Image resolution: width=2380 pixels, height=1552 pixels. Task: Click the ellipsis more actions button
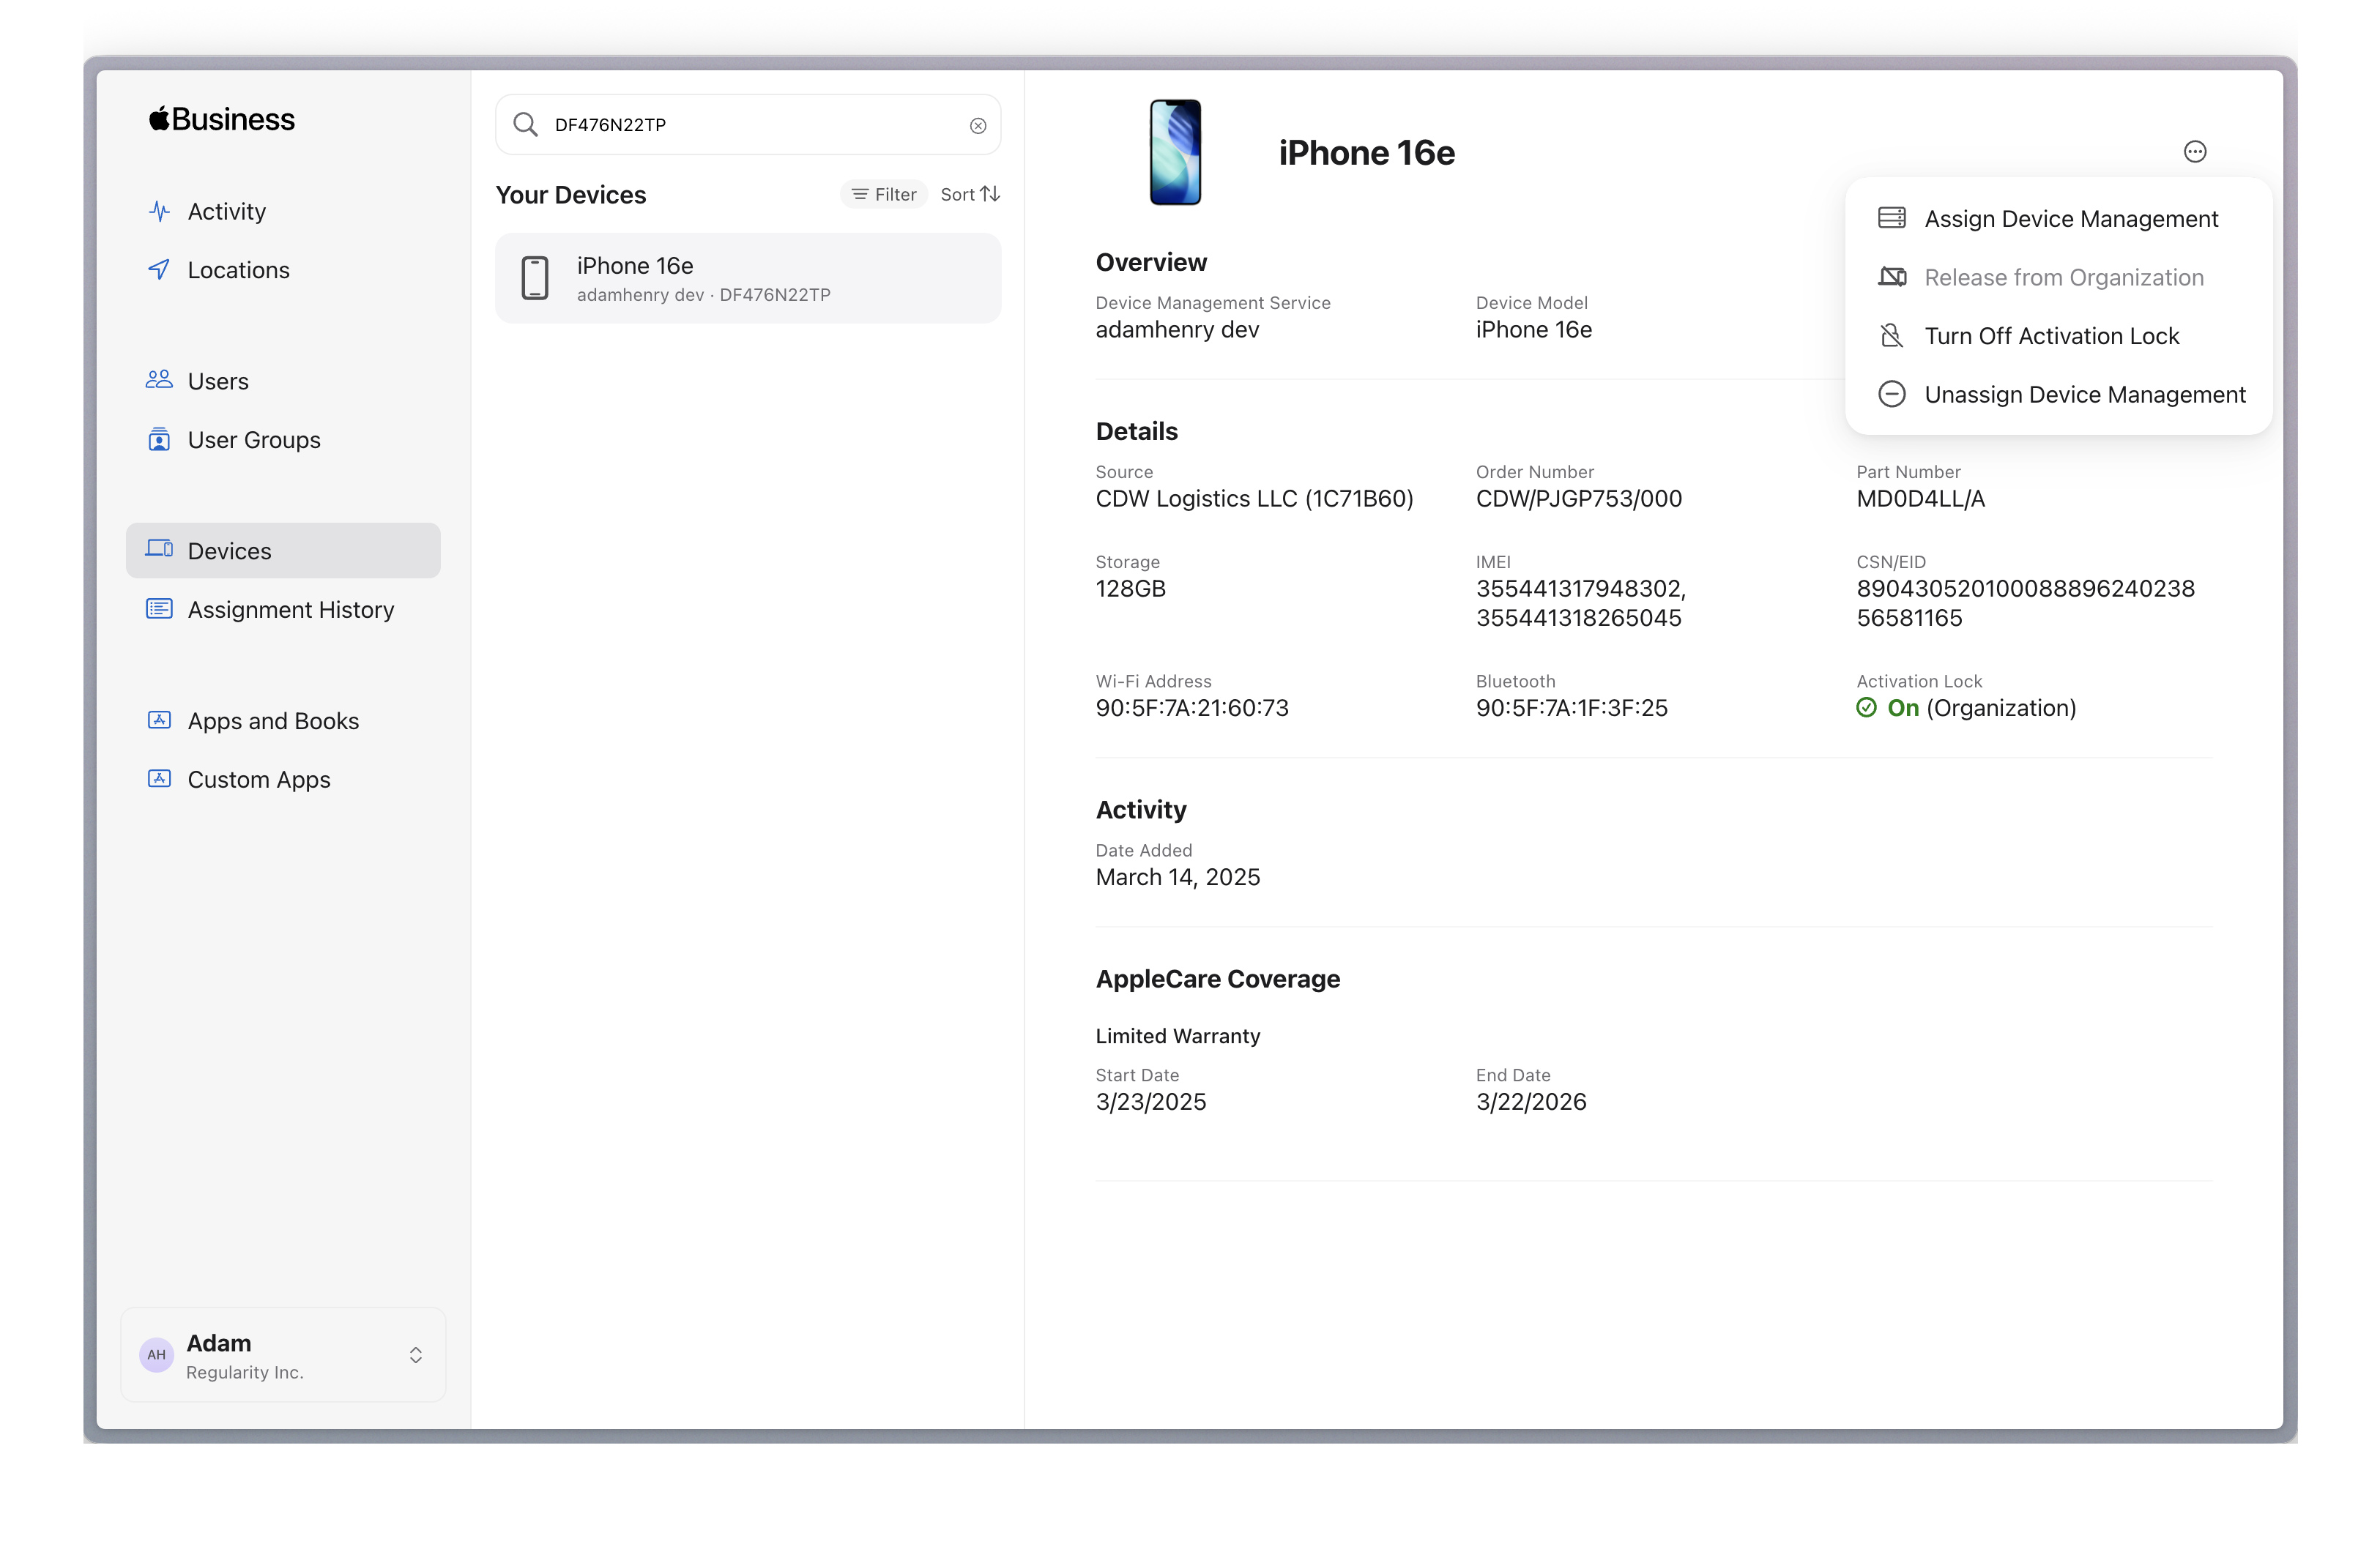pos(2194,152)
